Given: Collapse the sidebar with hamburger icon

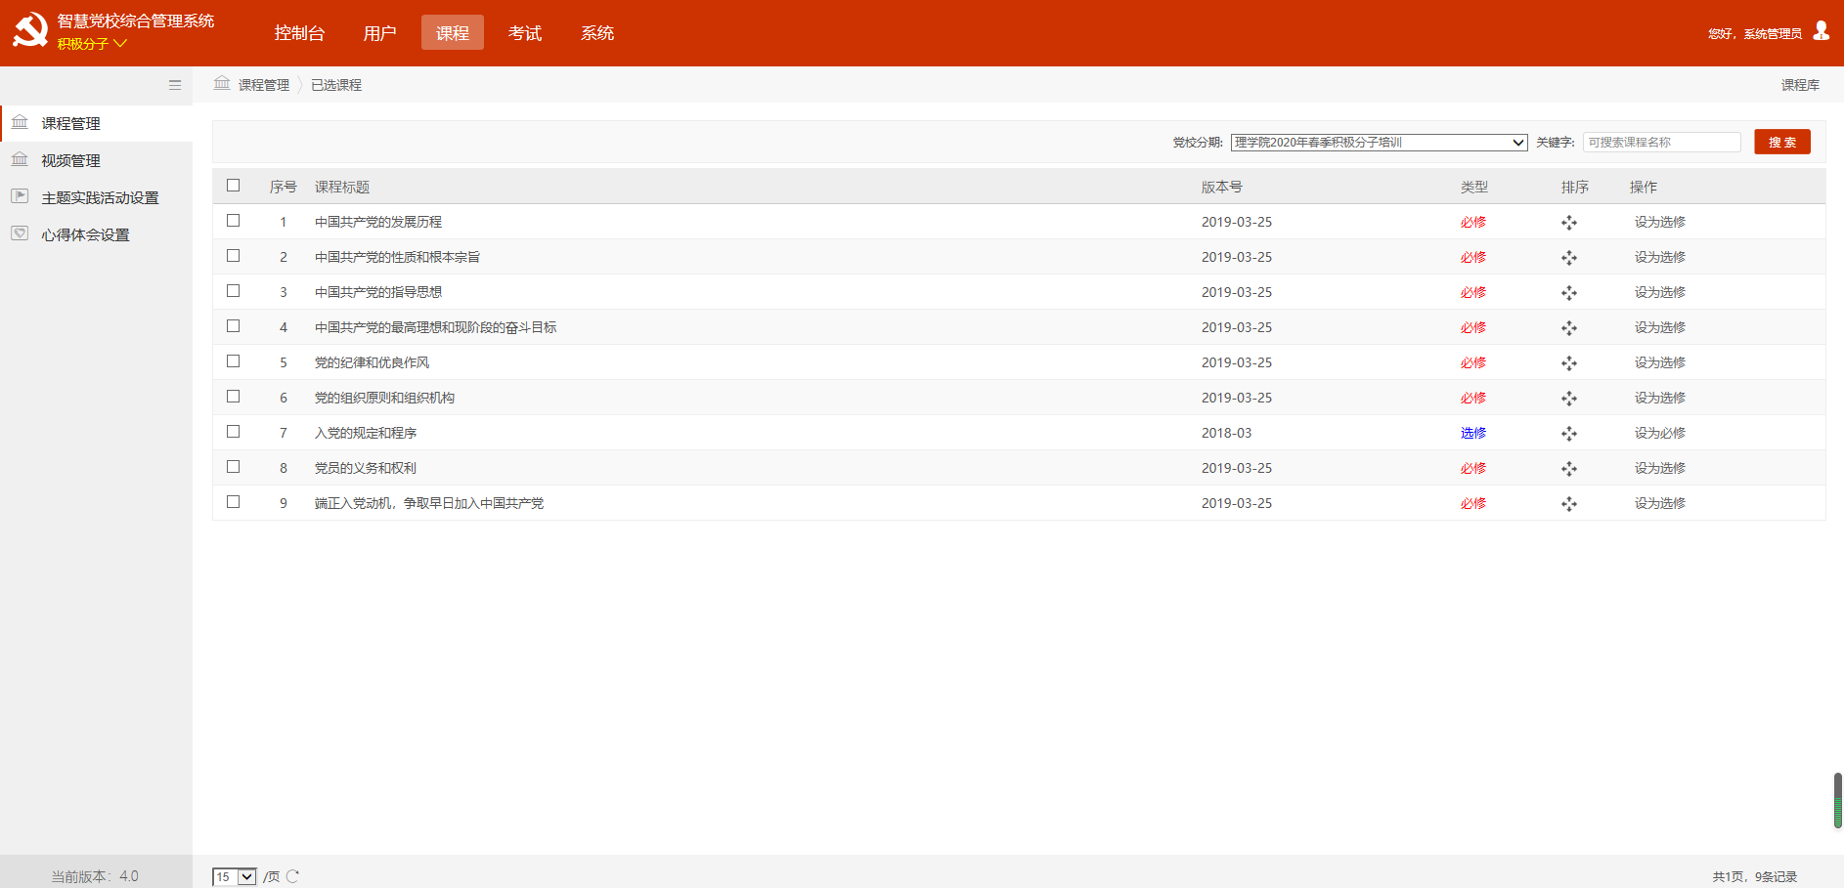Looking at the screenshot, I should 175,85.
